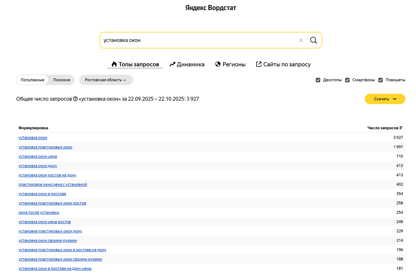Open the Динамика tab
This screenshot has height=273, width=416.
point(187,64)
